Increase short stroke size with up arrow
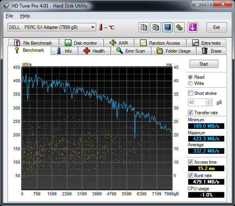235x206 pixels. [x=209, y=101]
